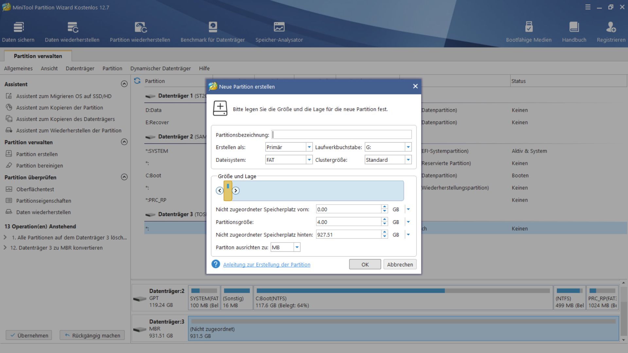Image resolution: width=628 pixels, height=353 pixels.
Task: Open the Dynamischer Datenträger menu
Action: [160, 68]
